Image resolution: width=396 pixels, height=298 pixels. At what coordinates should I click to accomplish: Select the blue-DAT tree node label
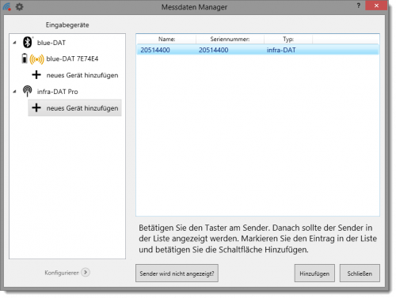tap(51, 43)
